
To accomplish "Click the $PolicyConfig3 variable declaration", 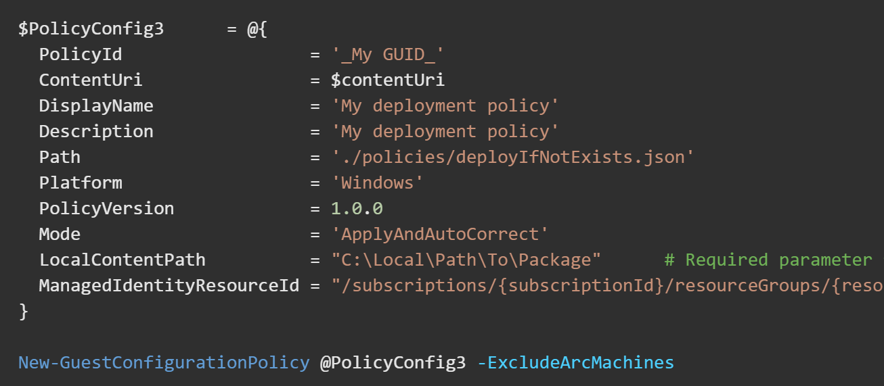I will pos(91,29).
